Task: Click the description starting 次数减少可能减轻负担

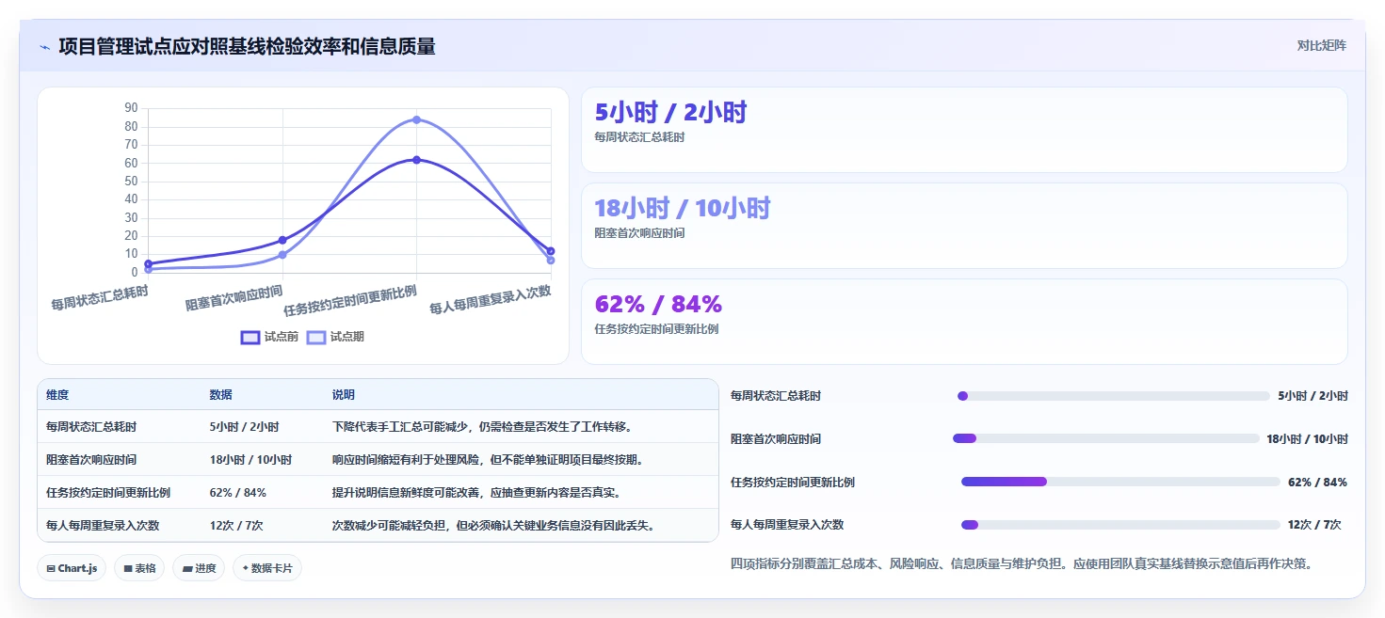Action: click(493, 525)
